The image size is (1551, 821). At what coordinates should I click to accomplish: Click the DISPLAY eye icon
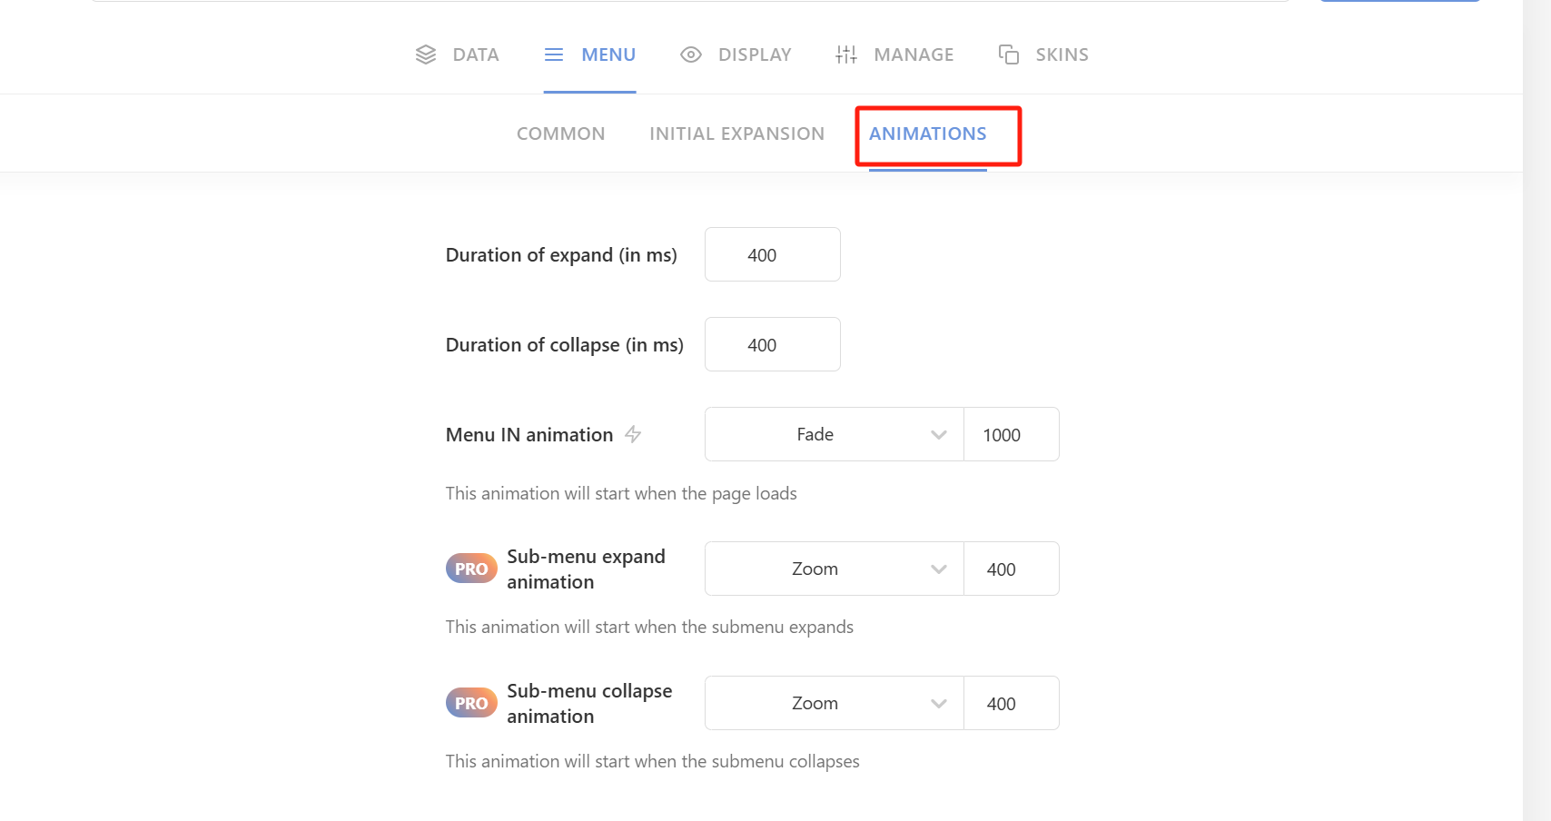click(x=691, y=54)
